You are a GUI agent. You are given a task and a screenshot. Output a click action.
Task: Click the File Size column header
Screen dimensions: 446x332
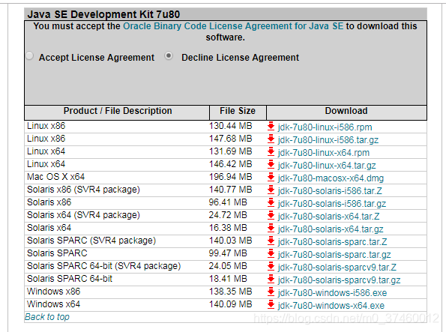(x=238, y=112)
